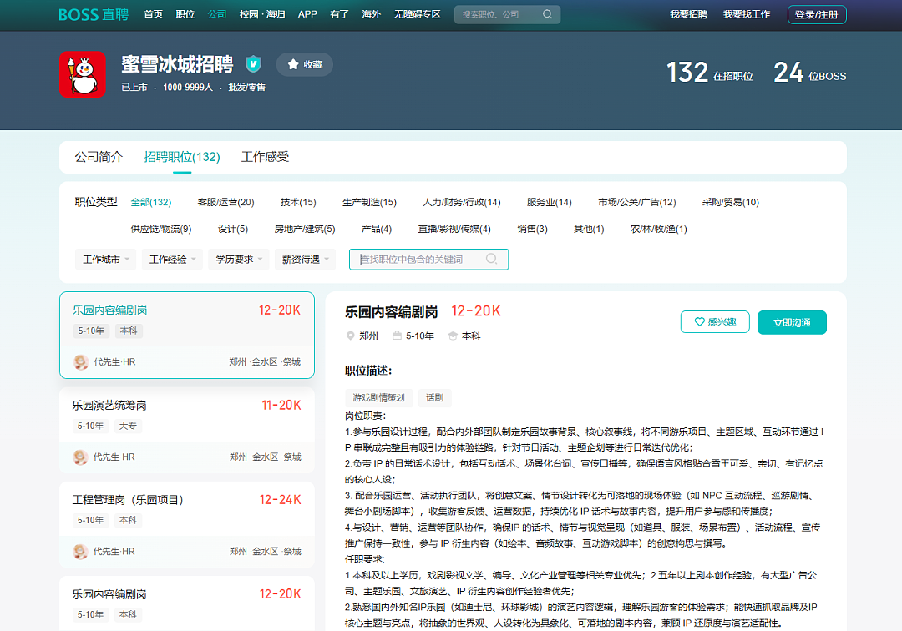Open 无障碍专区 in navigation bar
The width and height of the screenshot is (902, 631).
tap(417, 14)
